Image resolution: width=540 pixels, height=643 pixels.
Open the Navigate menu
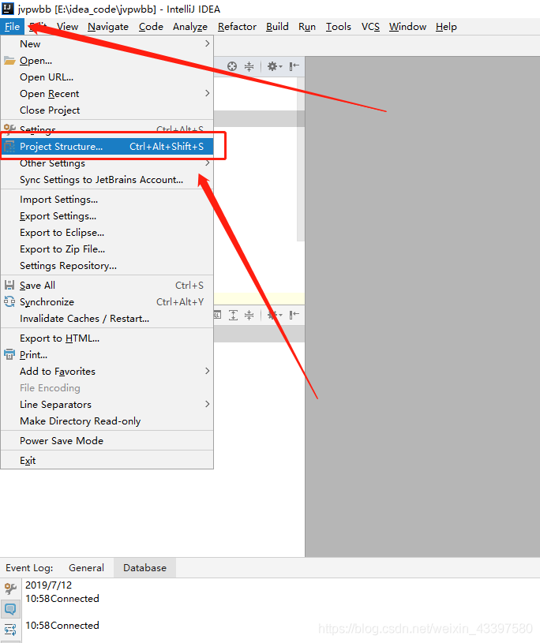click(108, 27)
